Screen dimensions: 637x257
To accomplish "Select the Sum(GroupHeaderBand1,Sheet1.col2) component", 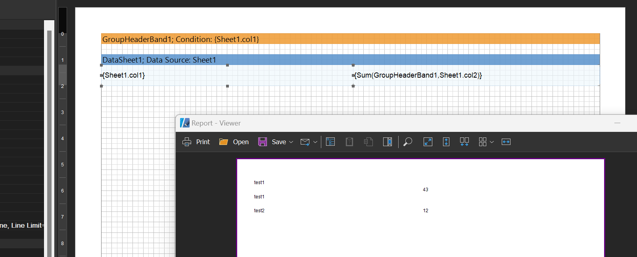I will (476, 75).
